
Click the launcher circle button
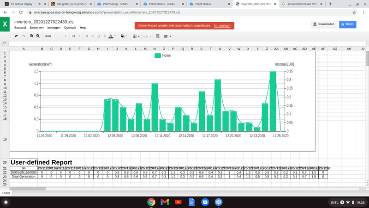6,202
